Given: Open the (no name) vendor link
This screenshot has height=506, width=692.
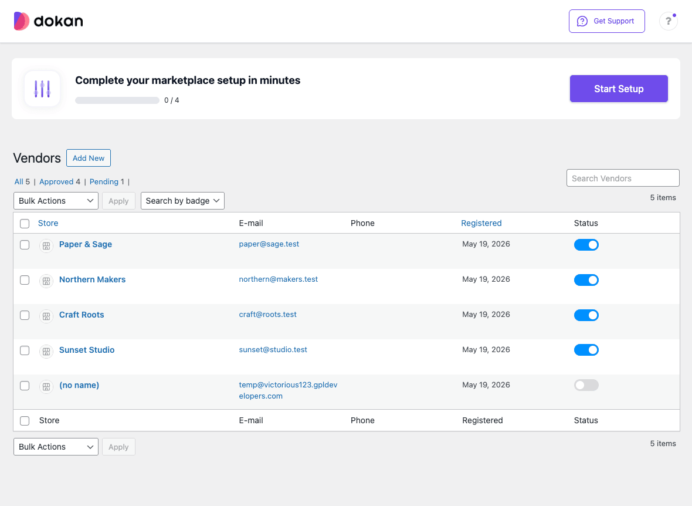Looking at the screenshot, I should point(79,385).
